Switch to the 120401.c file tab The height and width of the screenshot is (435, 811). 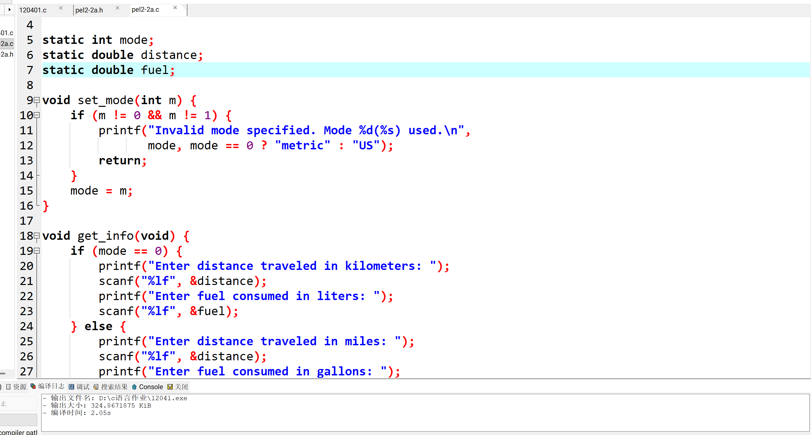click(33, 10)
